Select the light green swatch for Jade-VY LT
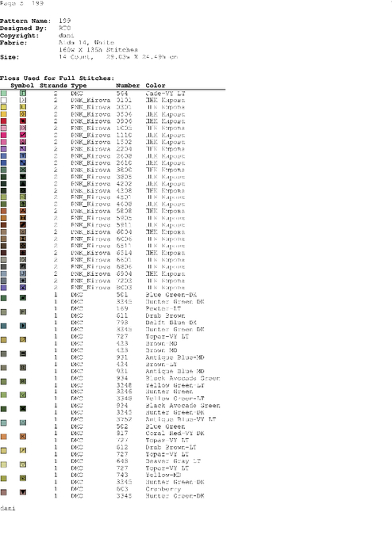The height and width of the screenshot is (554, 392). (x=3, y=94)
